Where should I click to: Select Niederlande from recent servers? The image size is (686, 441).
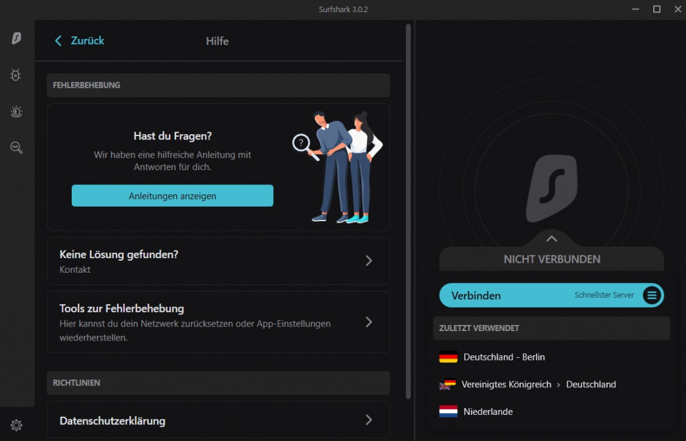(x=551, y=412)
